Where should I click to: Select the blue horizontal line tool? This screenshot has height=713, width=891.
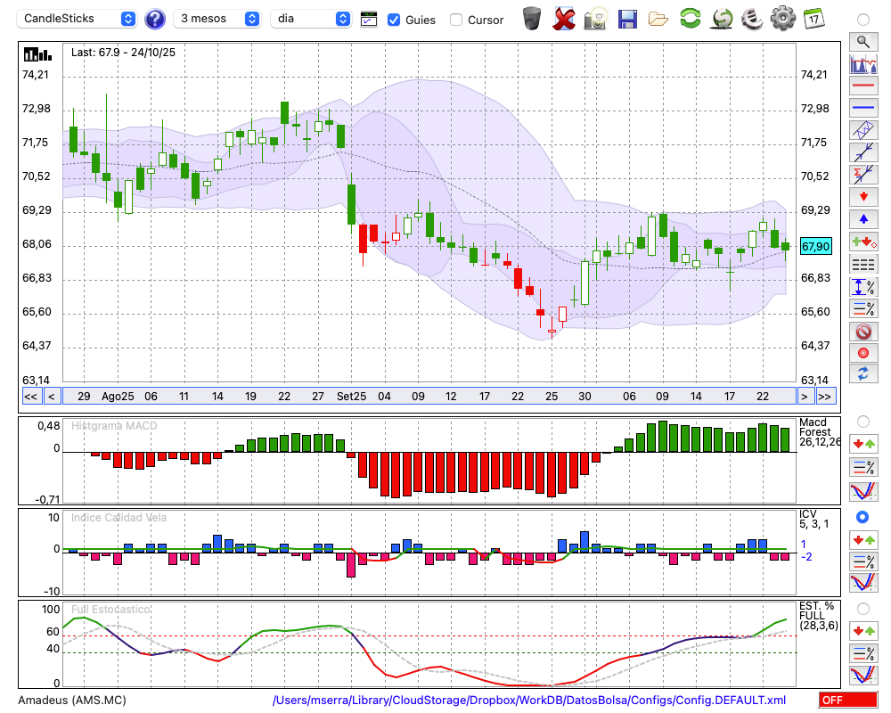coord(863,108)
